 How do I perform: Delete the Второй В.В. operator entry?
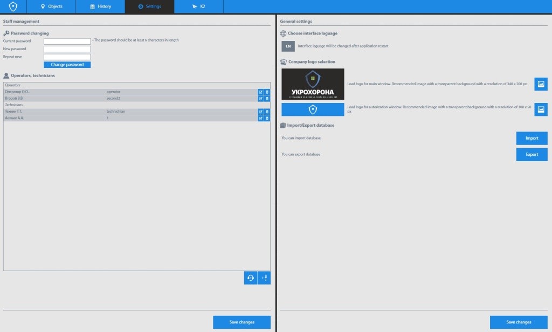267,99
